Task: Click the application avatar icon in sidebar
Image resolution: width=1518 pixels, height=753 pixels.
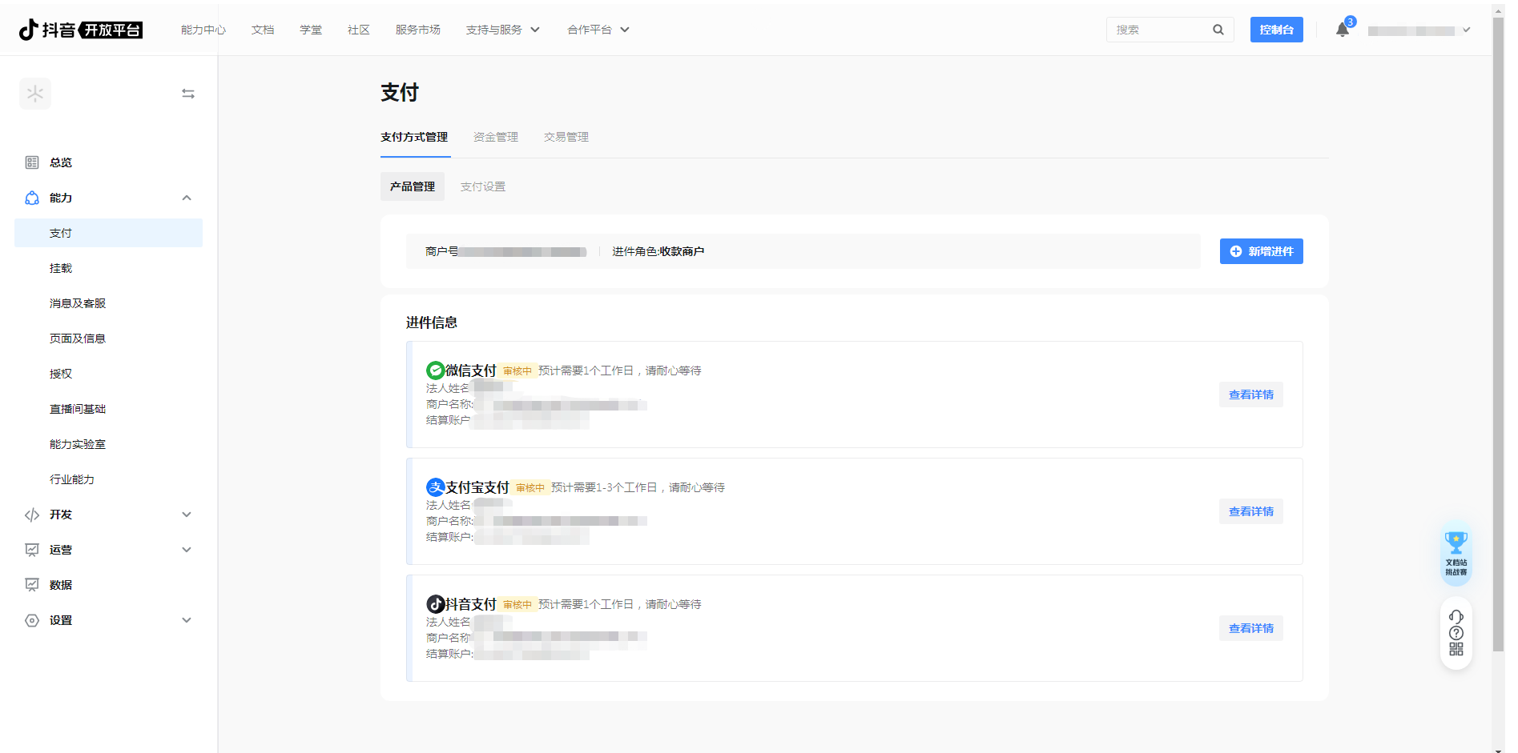Action: [x=35, y=94]
